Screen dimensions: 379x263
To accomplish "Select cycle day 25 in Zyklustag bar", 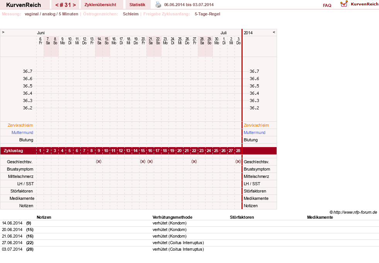I will 216,151.
